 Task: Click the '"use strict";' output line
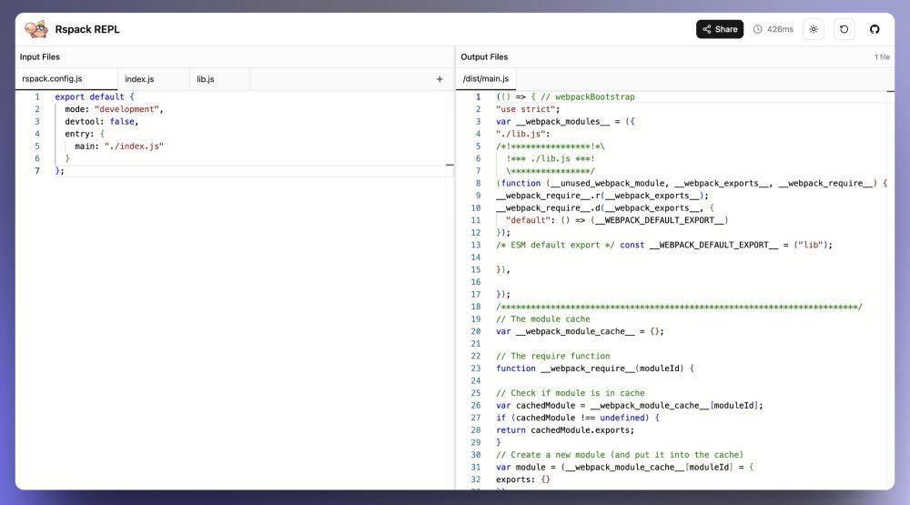[x=528, y=109]
